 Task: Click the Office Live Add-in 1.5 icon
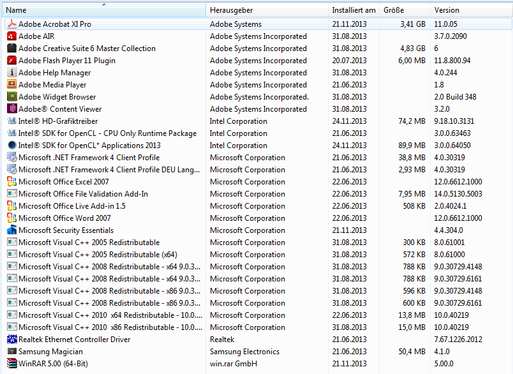point(11,206)
